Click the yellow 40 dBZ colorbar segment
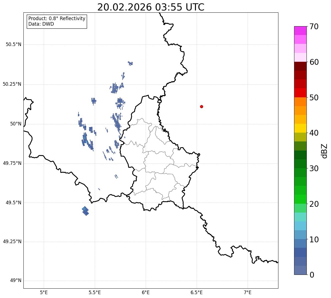Image resolution: width=331 pixels, height=298 pixels. (300, 128)
